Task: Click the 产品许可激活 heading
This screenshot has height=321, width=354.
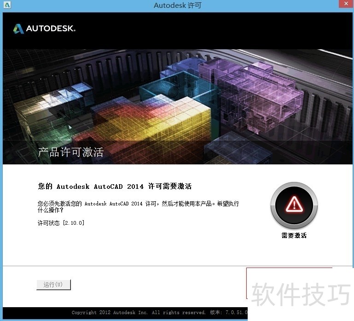Action: click(x=71, y=152)
